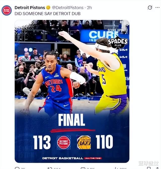Open the Detroit Pistons display name
Screen dimensions: 161x169
30,8
